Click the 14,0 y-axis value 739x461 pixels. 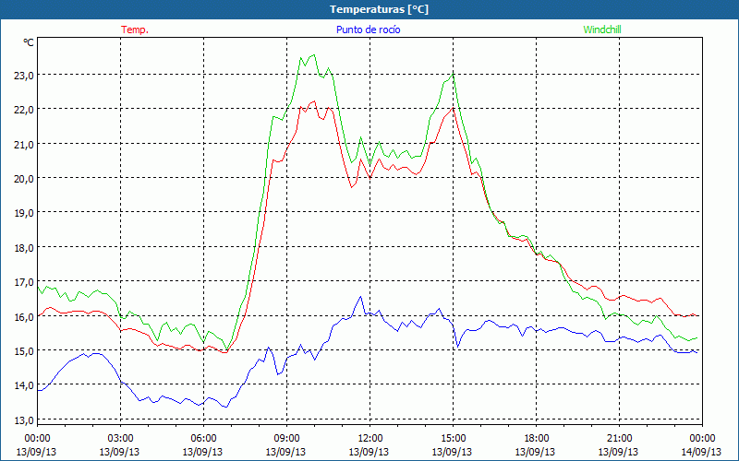pyautogui.click(x=24, y=385)
